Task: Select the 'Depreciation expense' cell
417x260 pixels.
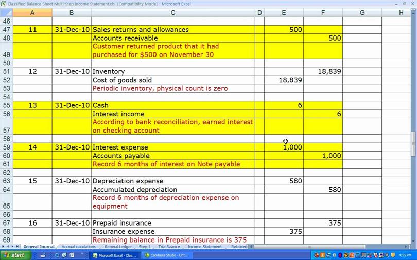Action: pos(173,181)
